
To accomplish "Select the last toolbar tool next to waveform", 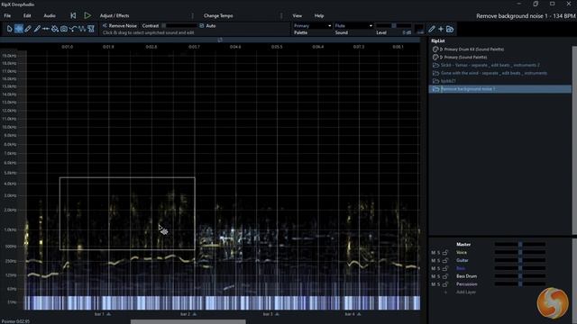I will (x=91, y=29).
